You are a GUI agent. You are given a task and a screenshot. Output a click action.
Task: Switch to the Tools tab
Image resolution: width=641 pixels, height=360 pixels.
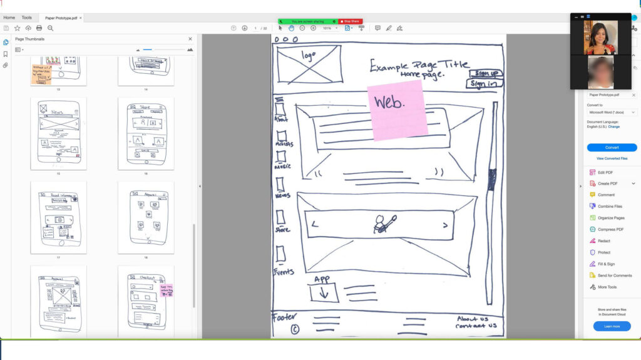[26, 18]
